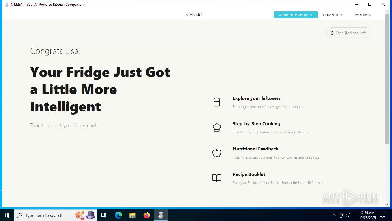Viewport: 392px width, 221px height.
Task: Click the Congrats Lisa! greeting
Action: tap(55, 51)
